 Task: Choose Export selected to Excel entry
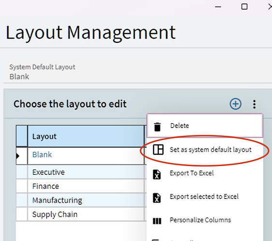click(x=205, y=197)
